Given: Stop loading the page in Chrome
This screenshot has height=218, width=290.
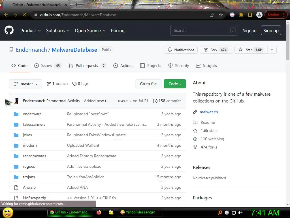Looking at the screenshot, I should coord(24,15).
